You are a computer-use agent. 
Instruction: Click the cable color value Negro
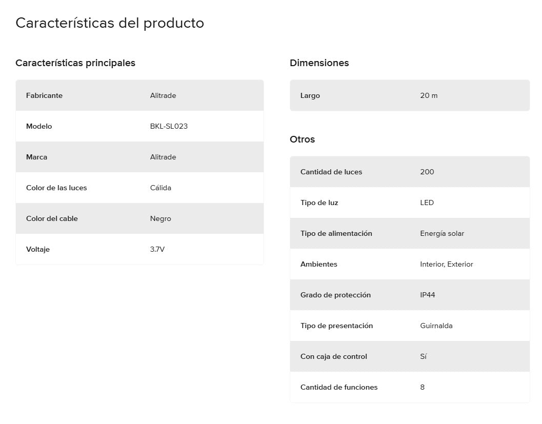(160, 219)
